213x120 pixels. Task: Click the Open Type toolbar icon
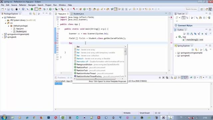point(94,9)
